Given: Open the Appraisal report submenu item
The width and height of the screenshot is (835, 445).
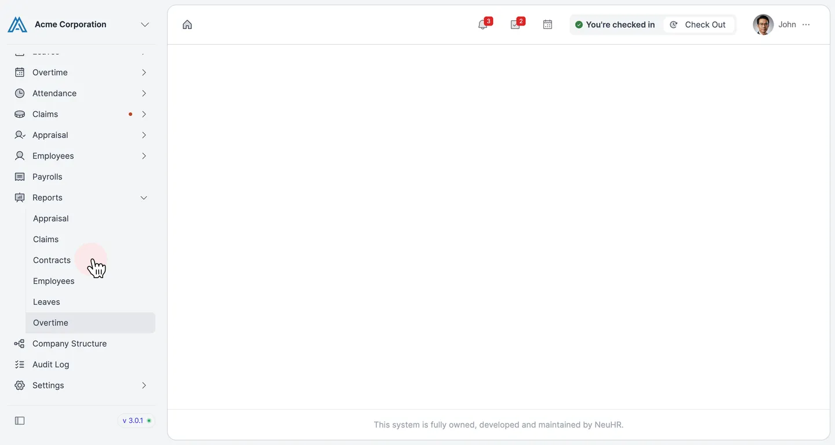Looking at the screenshot, I should pyautogui.click(x=90, y=218).
